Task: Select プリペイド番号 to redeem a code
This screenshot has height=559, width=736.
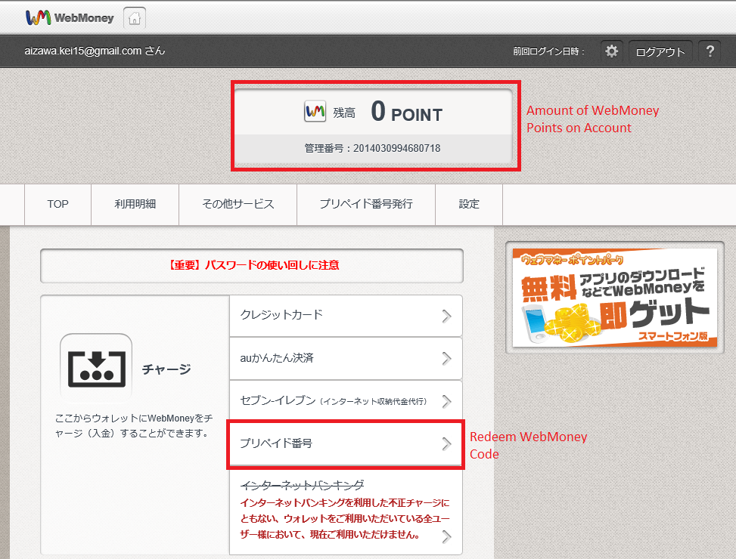Action: point(346,443)
